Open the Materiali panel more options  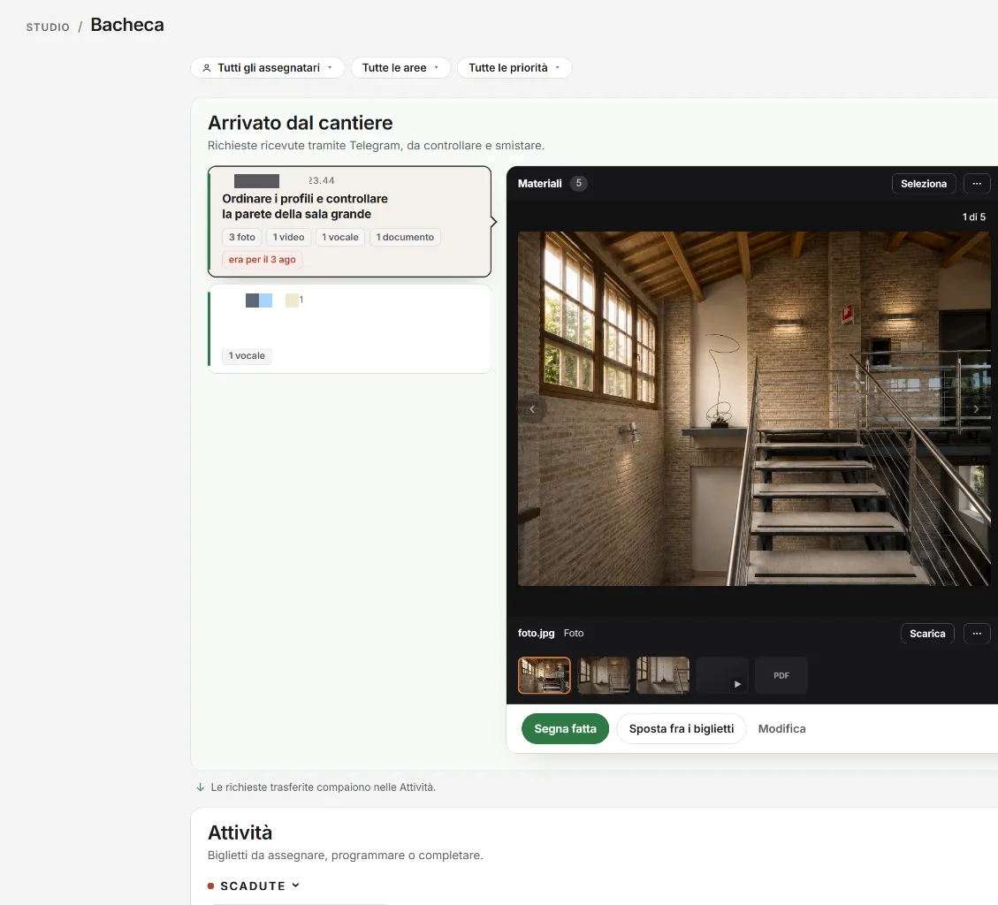tap(977, 183)
